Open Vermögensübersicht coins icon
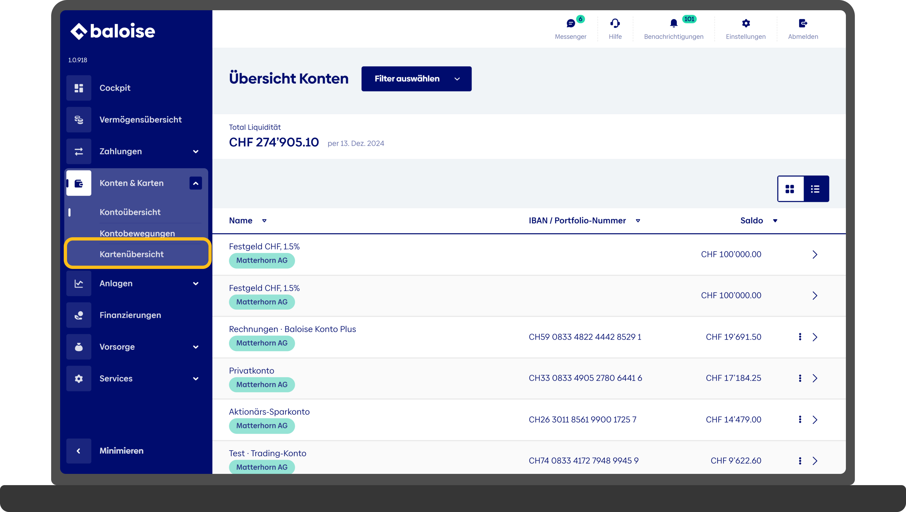 click(79, 120)
